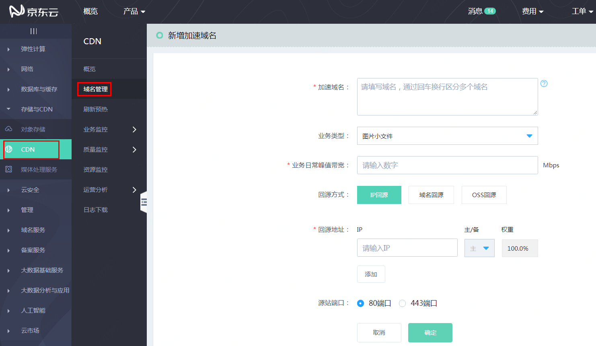
Task: Choose 域名回源 as origin method
Action: tap(431, 195)
